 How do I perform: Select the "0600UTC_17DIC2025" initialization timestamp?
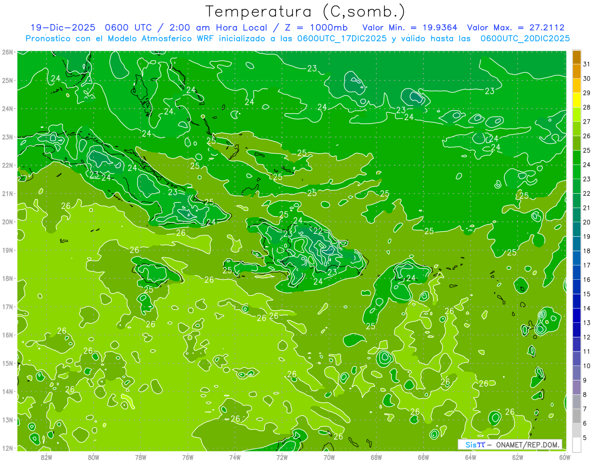[x=341, y=39]
